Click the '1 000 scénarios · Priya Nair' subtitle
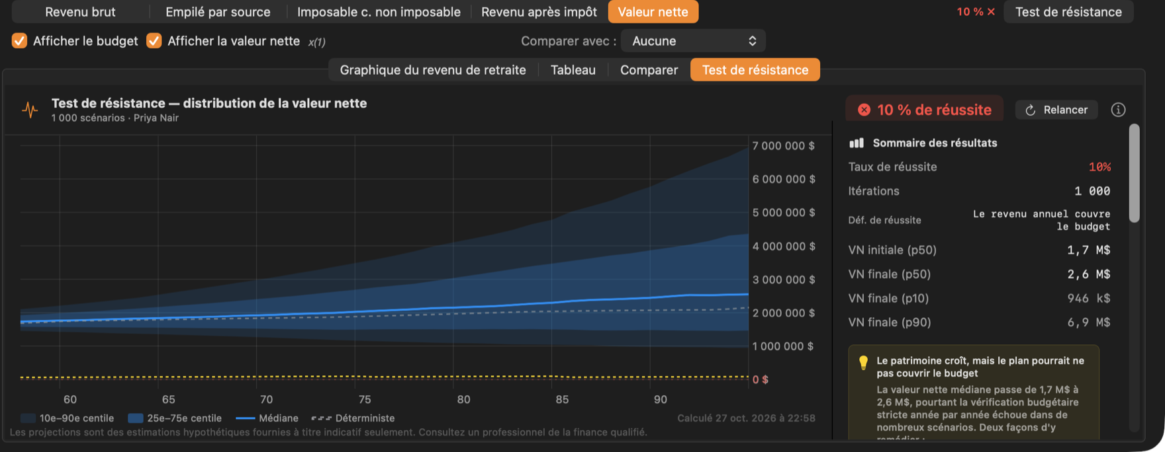 click(x=115, y=118)
